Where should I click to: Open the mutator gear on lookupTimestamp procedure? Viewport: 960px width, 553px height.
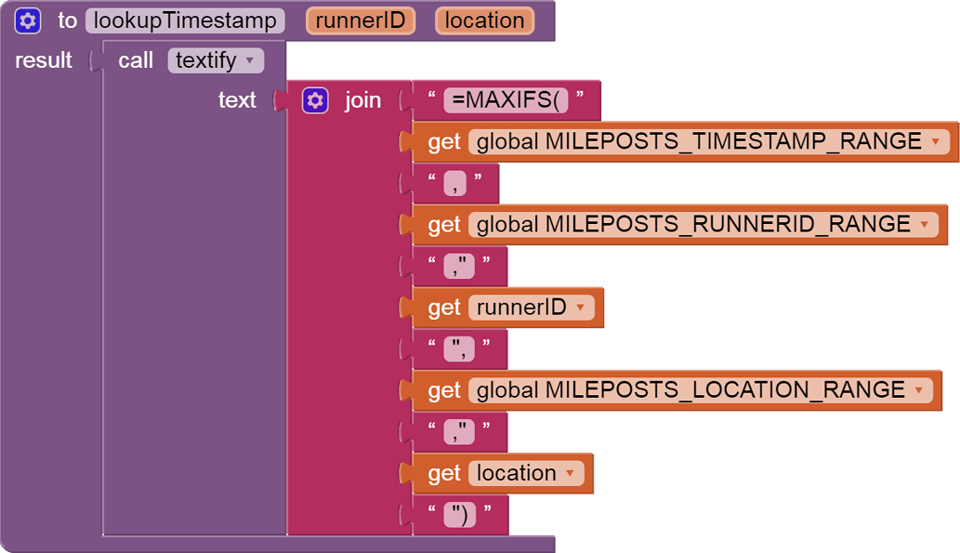click(x=27, y=20)
